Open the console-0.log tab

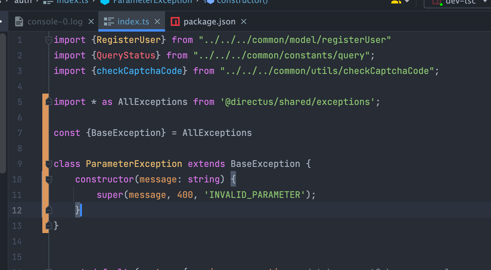pos(55,21)
